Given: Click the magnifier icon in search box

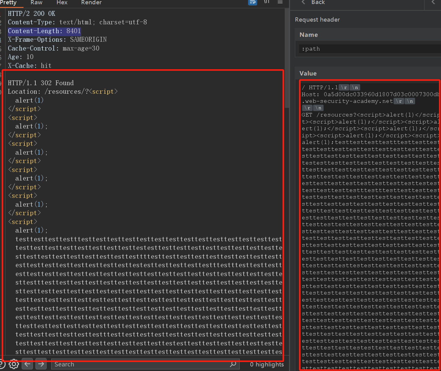Looking at the screenshot, I should pyautogui.click(x=233, y=364).
